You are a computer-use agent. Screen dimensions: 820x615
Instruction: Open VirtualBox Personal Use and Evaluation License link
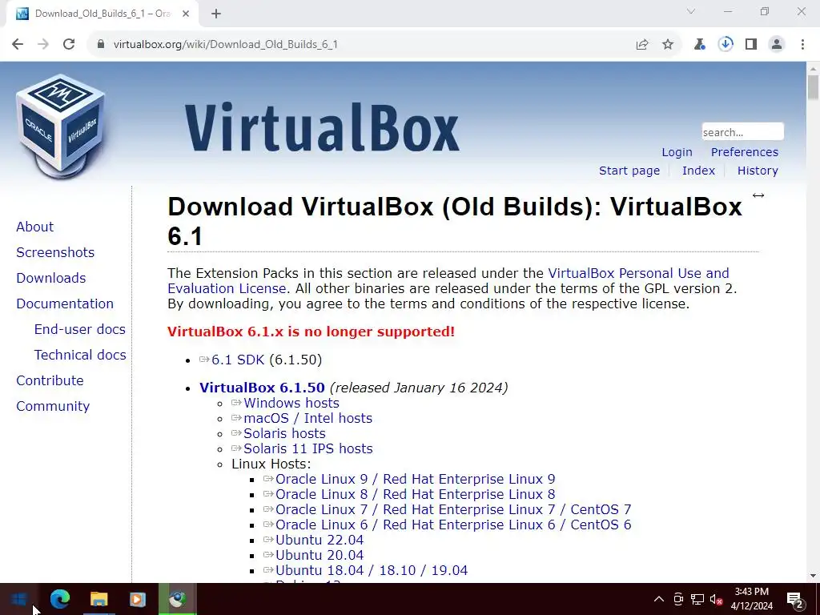[638, 274]
